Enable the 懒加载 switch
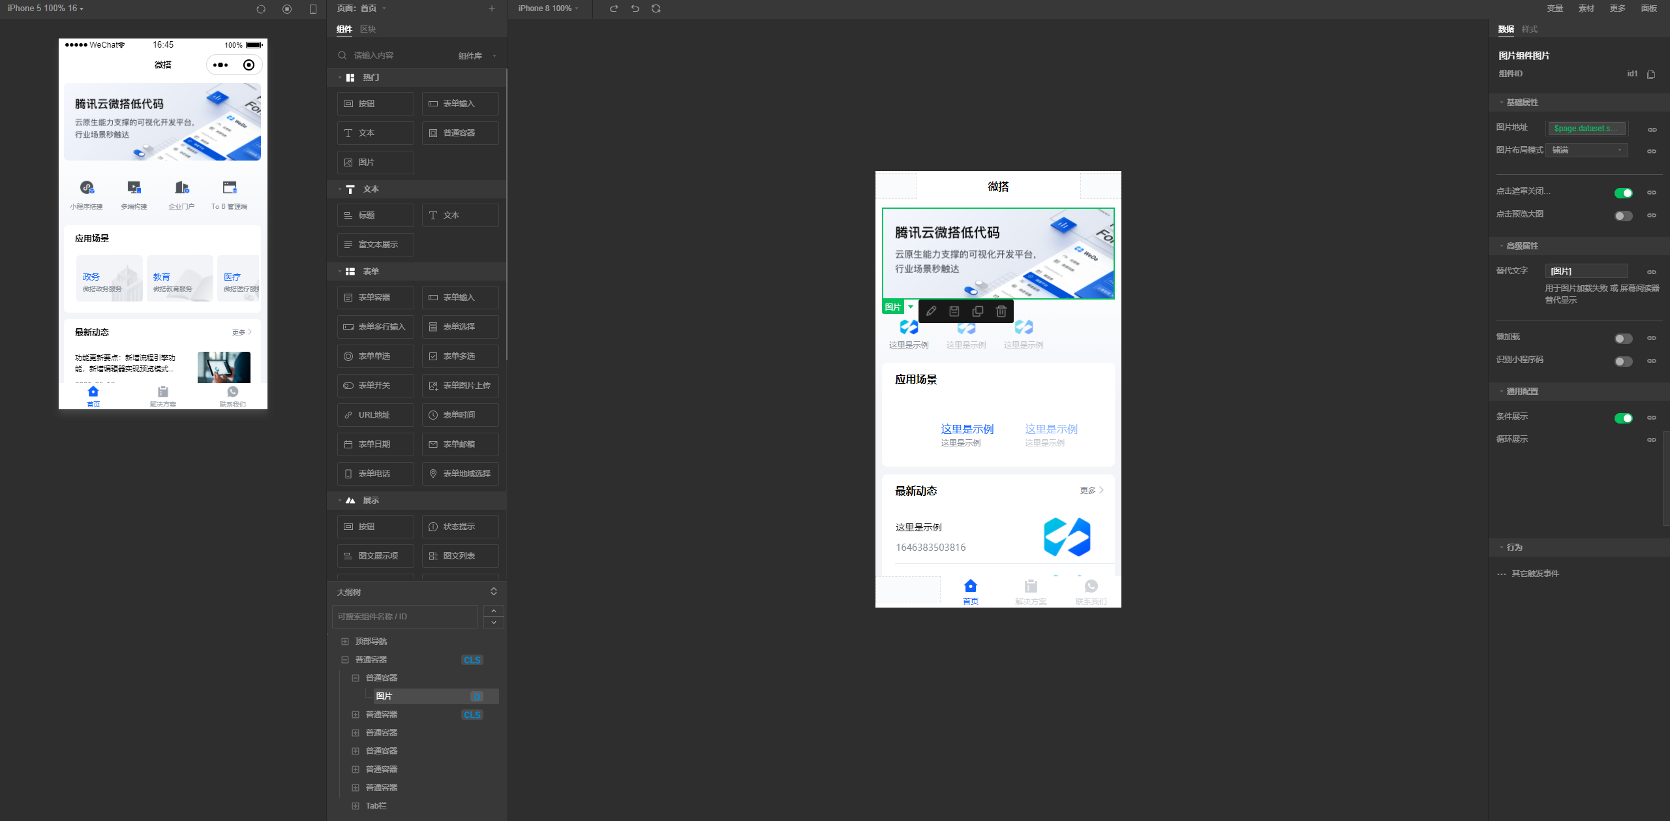Image resolution: width=1670 pixels, height=821 pixels. (1623, 338)
